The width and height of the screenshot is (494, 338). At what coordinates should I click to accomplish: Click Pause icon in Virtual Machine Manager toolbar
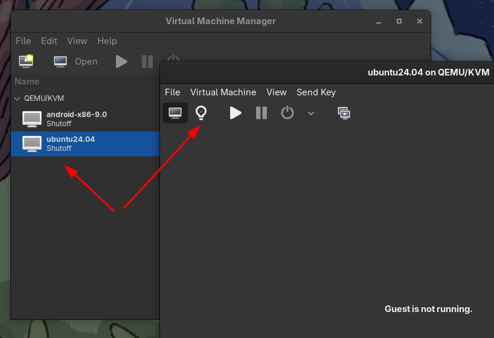pos(147,61)
